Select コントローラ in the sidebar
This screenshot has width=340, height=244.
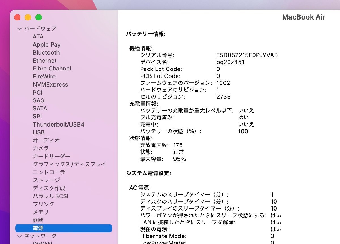click(x=49, y=172)
